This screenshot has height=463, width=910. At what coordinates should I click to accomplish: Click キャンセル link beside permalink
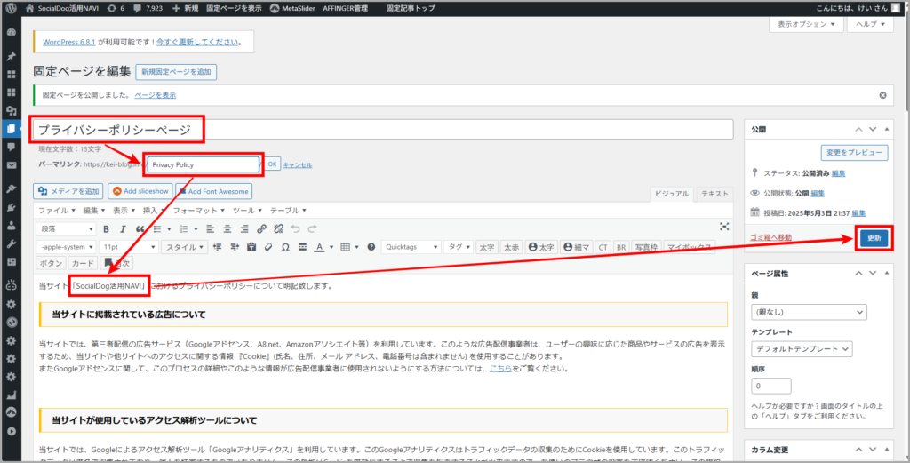point(297,164)
